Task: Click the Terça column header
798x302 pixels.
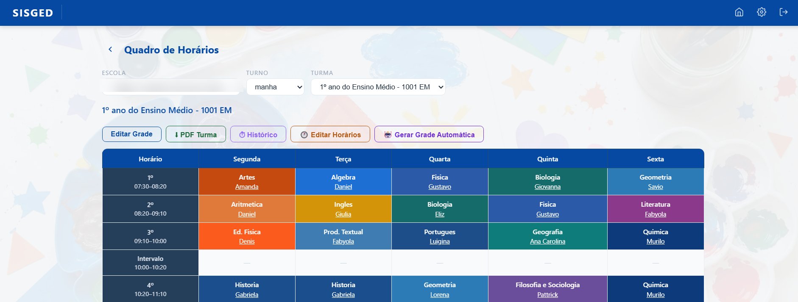Action: point(343,159)
